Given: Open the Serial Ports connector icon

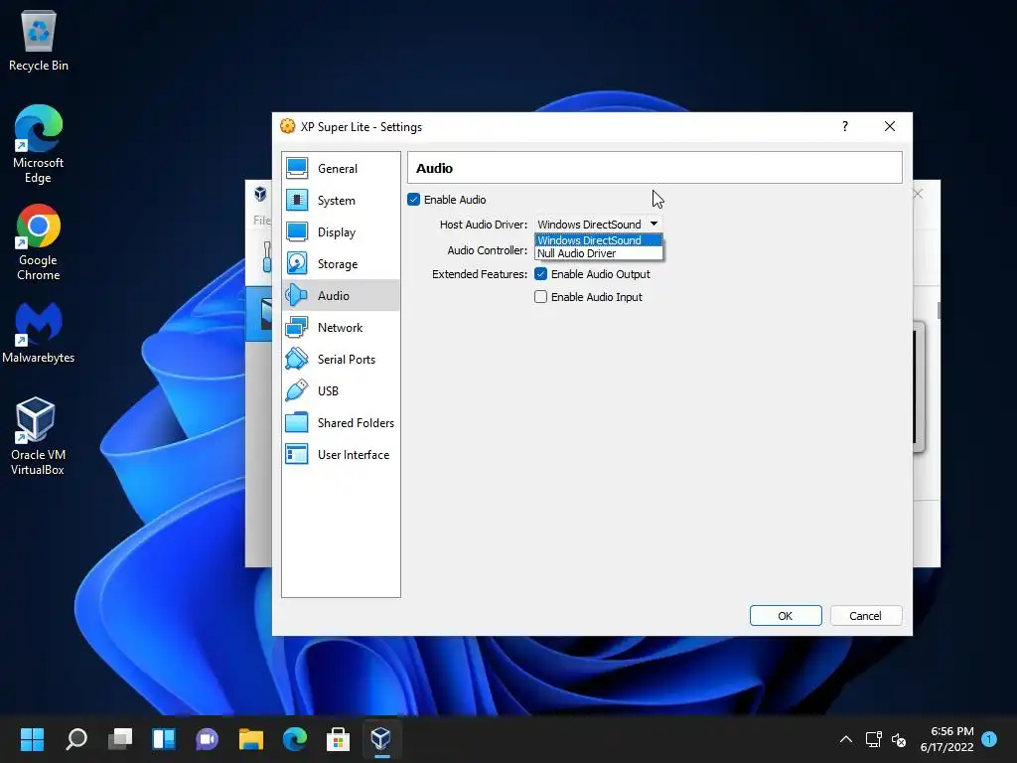Looking at the screenshot, I should [x=297, y=359].
